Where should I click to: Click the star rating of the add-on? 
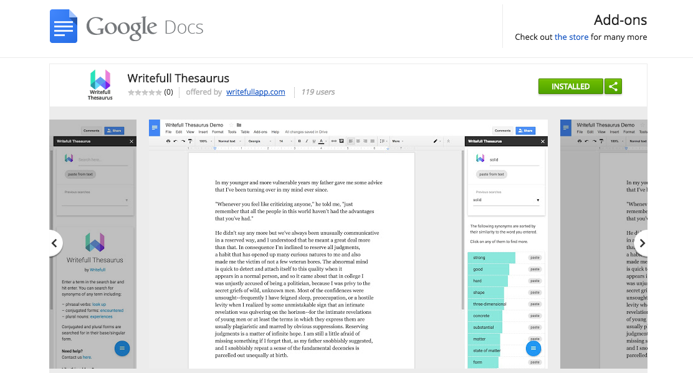[x=145, y=92]
